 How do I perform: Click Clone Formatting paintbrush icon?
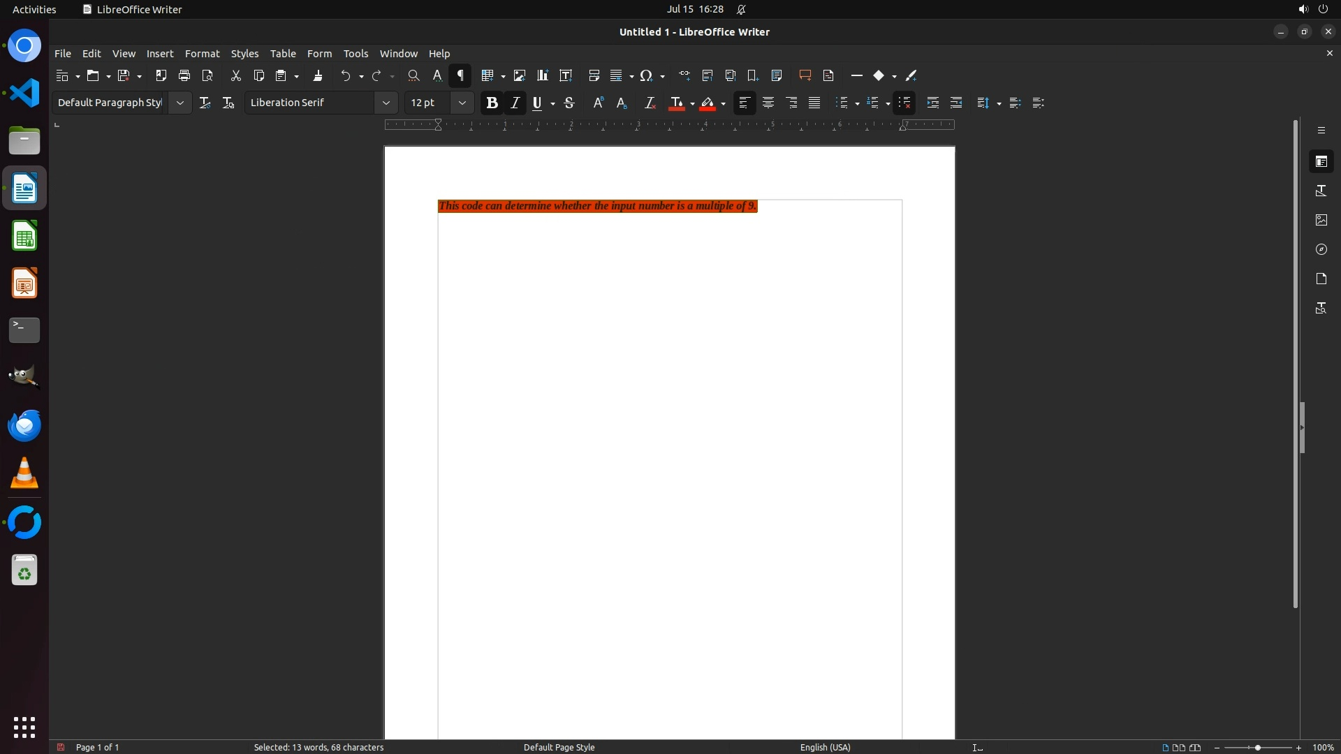[x=318, y=75]
